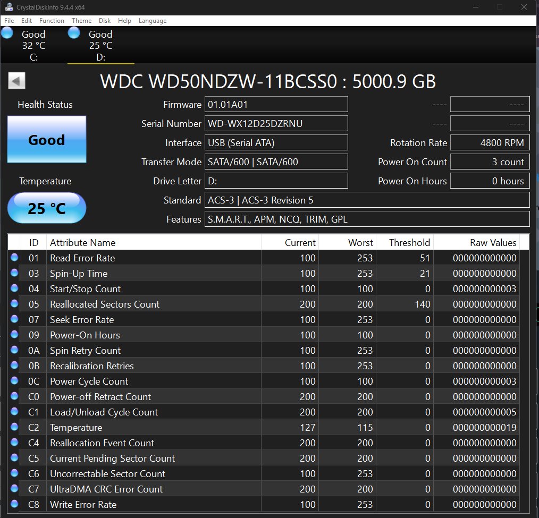Click the status dot for Write Error Rate
Viewport: 539px width, 518px height.
14,504
